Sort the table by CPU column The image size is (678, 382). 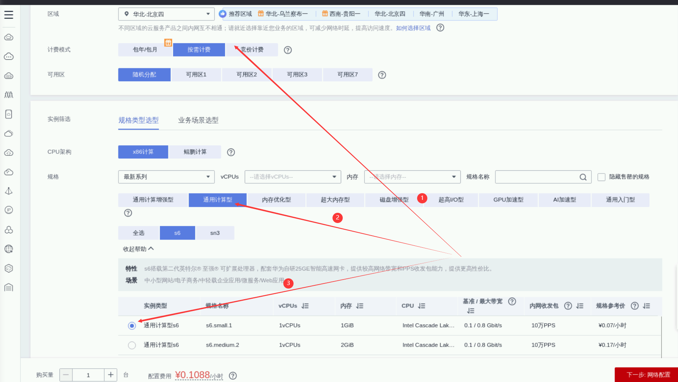pos(421,306)
